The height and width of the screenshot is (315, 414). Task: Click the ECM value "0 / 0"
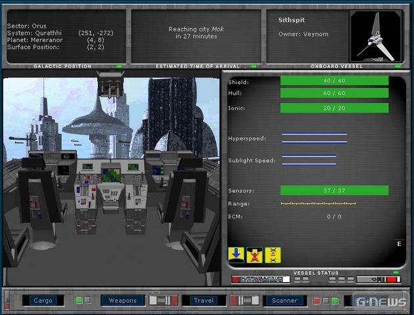click(x=334, y=217)
